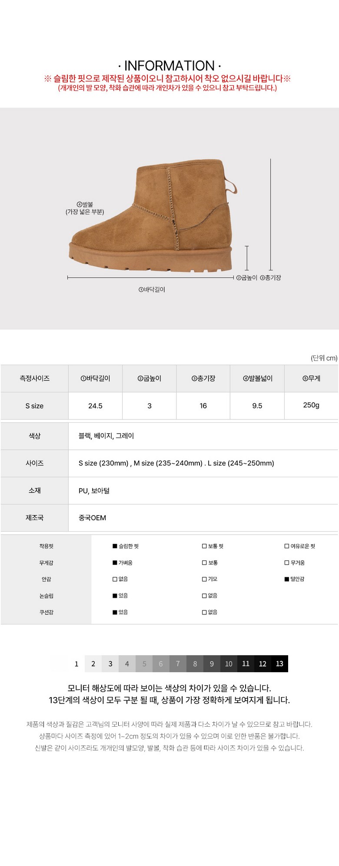This screenshot has width=339, height=866.
Task: Click the ②굽높이 column header in the table
Action: 149,378
